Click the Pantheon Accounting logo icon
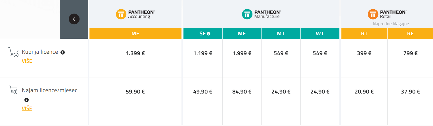 click(x=121, y=14)
